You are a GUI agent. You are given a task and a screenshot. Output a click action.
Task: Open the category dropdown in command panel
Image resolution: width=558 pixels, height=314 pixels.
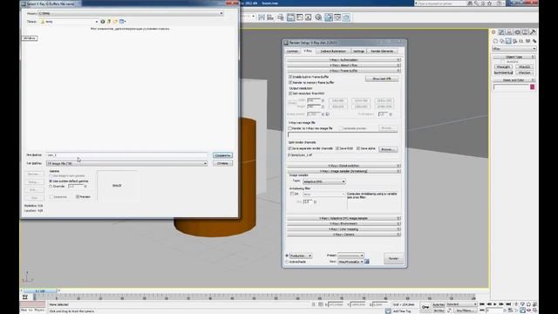[514, 49]
